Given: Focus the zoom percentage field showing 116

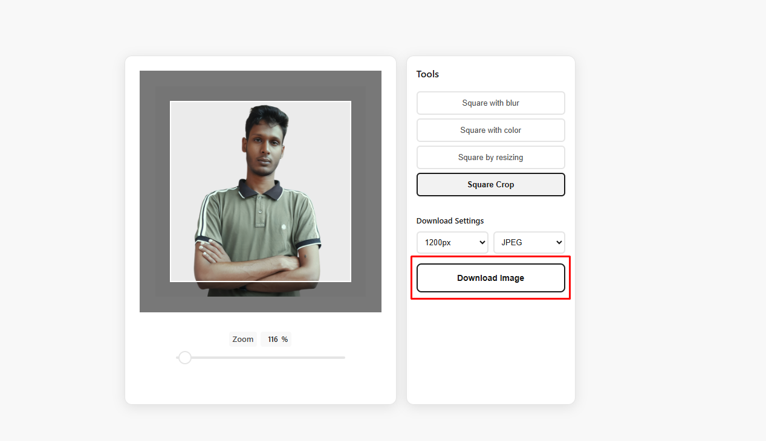Looking at the screenshot, I should click(273, 340).
